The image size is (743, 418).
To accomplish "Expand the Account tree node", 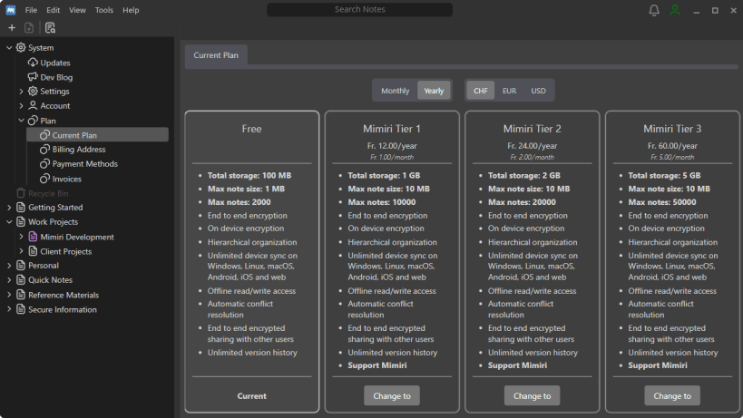I will coord(21,105).
